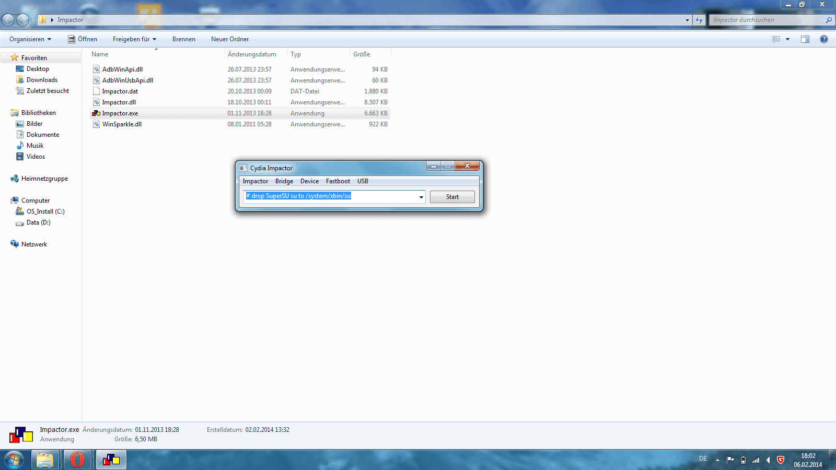Click the Computer icon in sidebar
Image resolution: width=836 pixels, height=470 pixels.
pyautogui.click(x=15, y=201)
